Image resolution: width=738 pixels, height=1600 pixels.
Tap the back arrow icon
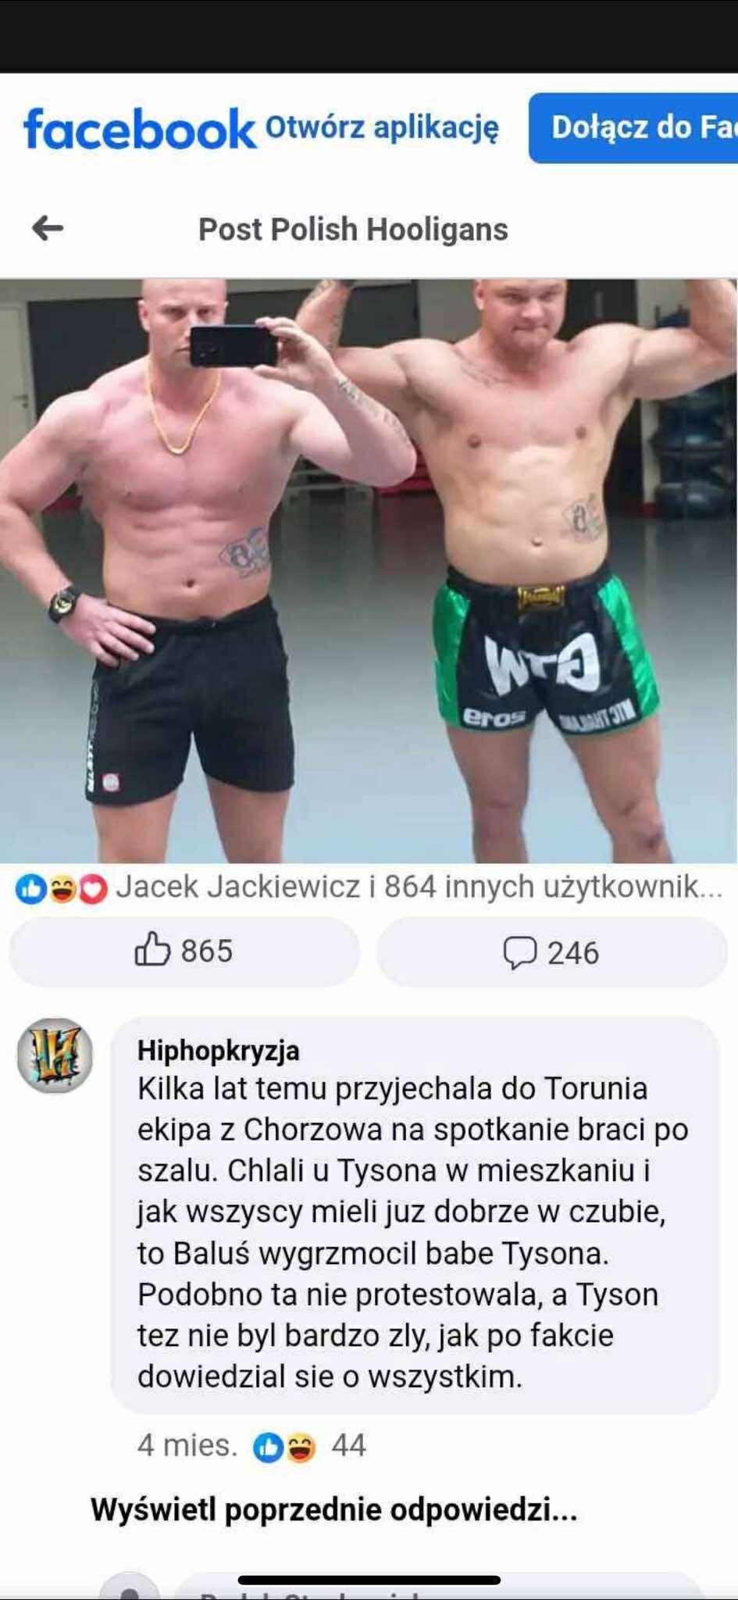(48, 228)
